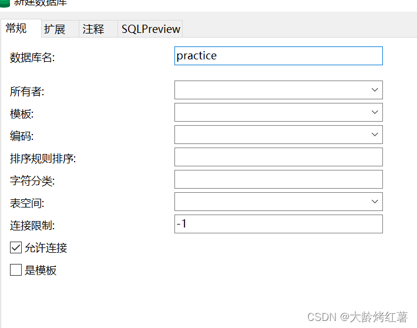Click the 是模板 checkbox label

point(41,270)
